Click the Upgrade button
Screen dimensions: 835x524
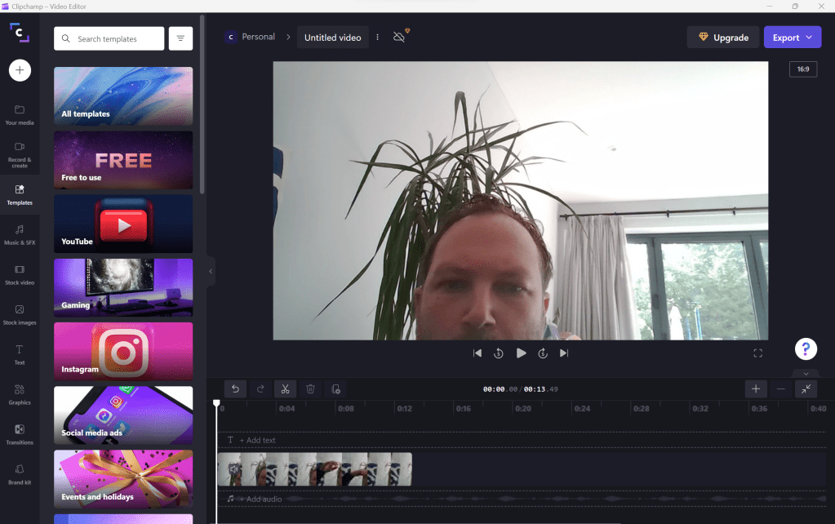[722, 38]
